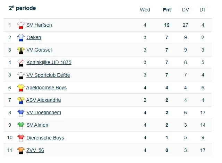
Task: Click Apeldoornse Boys' yellow-red shirt icon
Action: (x=21, y=88)
